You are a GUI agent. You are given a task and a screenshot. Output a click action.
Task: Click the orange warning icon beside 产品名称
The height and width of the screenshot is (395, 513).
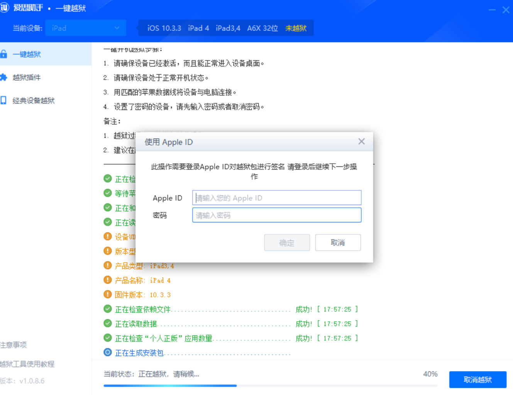pyautogui.click(x=108, y=280)
